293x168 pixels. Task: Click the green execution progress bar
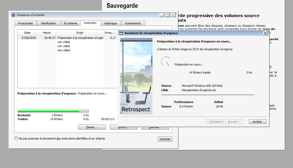pos(53,111)
